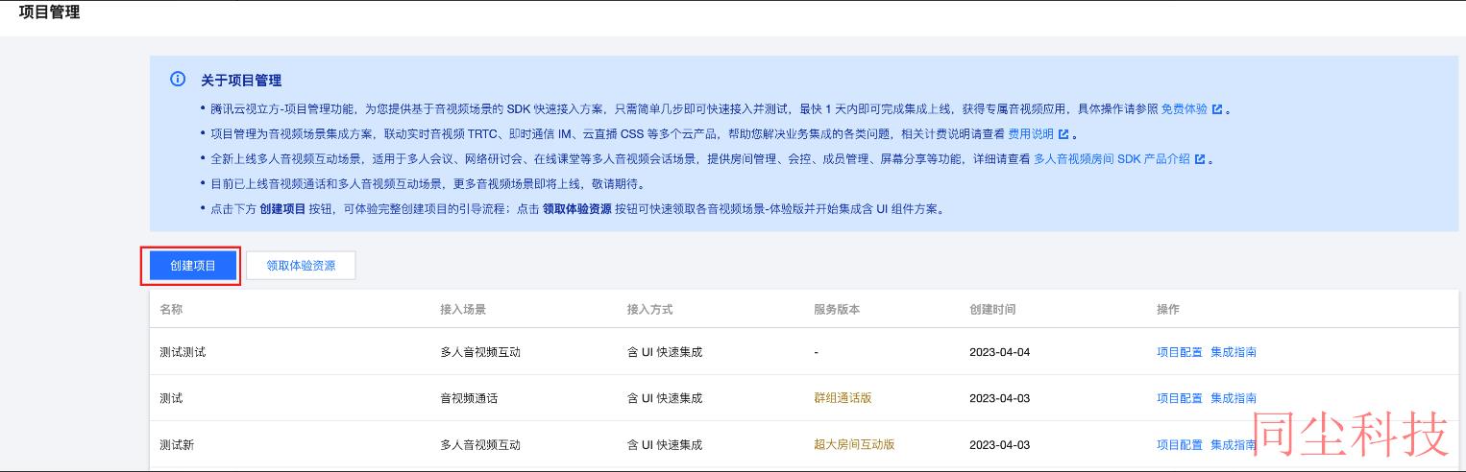Open 集成指南 for 测试测试 project
The width and height of the screenshot is (1466, 472).
pos(1234,352)
